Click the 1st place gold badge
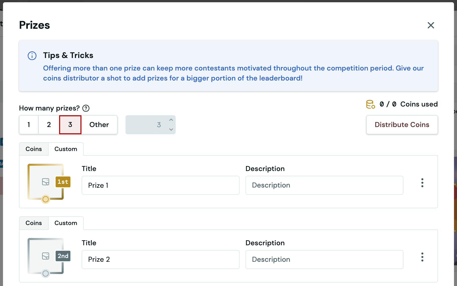The width and height of the screenshot is (457, 286). click(x=63, y=182)
